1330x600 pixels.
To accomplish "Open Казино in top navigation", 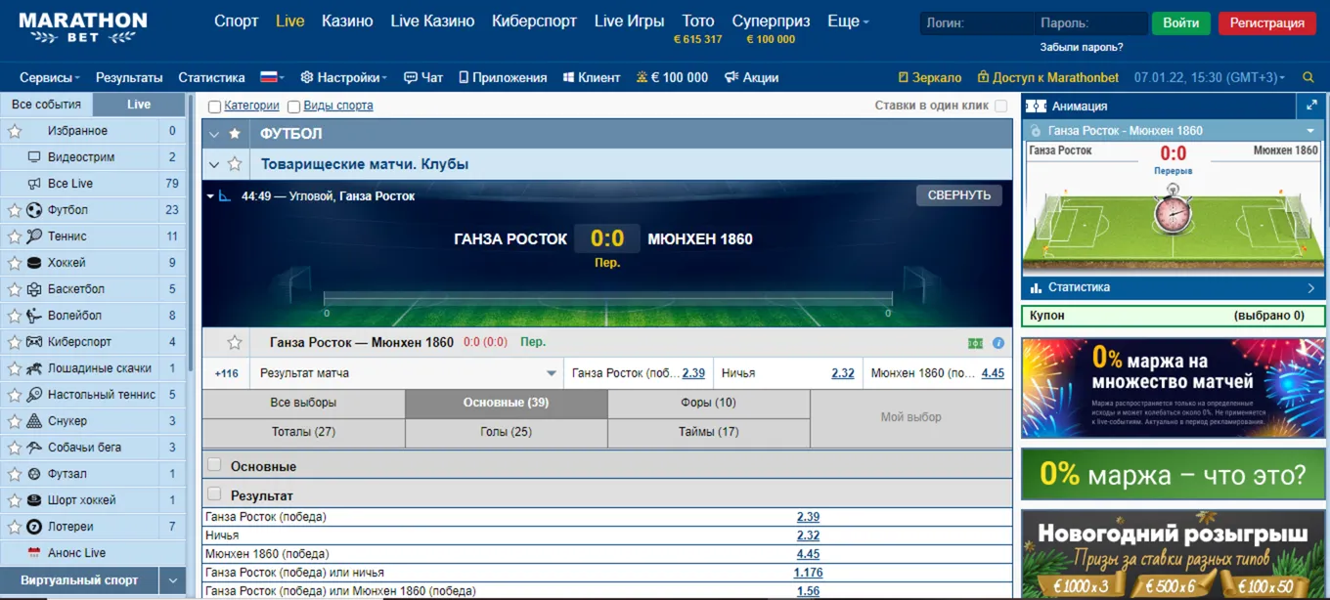I will (x=347, y=21).
